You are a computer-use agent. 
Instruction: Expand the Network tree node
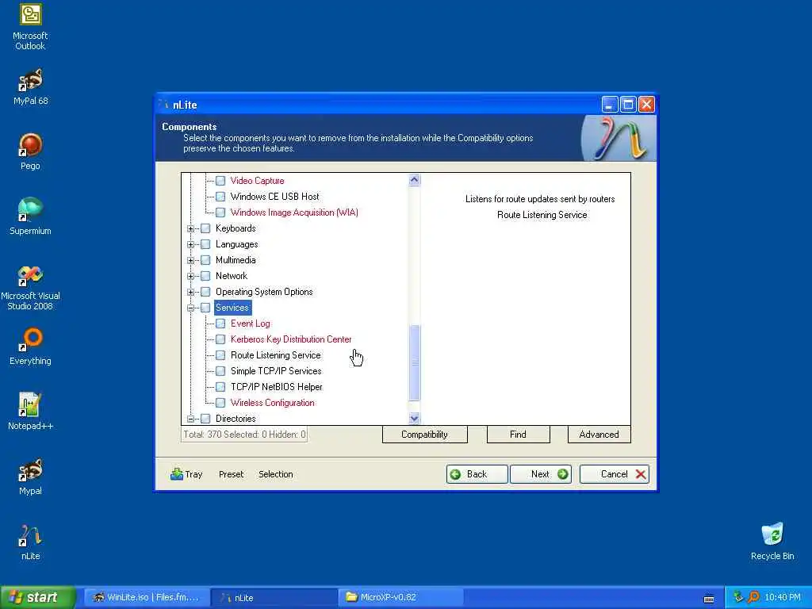[x=190, y=276]
